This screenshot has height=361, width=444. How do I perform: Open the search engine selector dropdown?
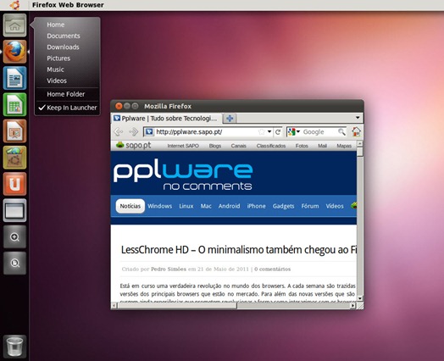pyautogui.click(x=294, y=132)
